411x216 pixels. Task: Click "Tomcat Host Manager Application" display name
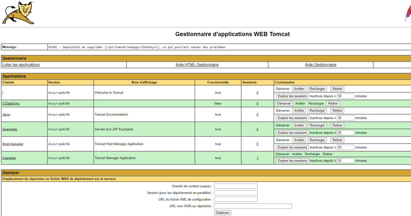coord(119,144)
